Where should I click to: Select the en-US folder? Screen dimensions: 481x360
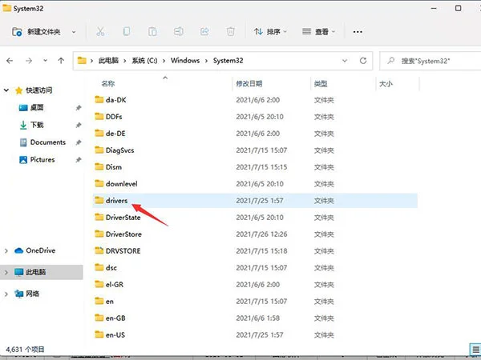point(255,335)
